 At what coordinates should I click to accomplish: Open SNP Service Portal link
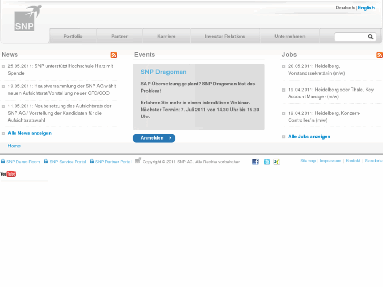(x=67, y=162)
